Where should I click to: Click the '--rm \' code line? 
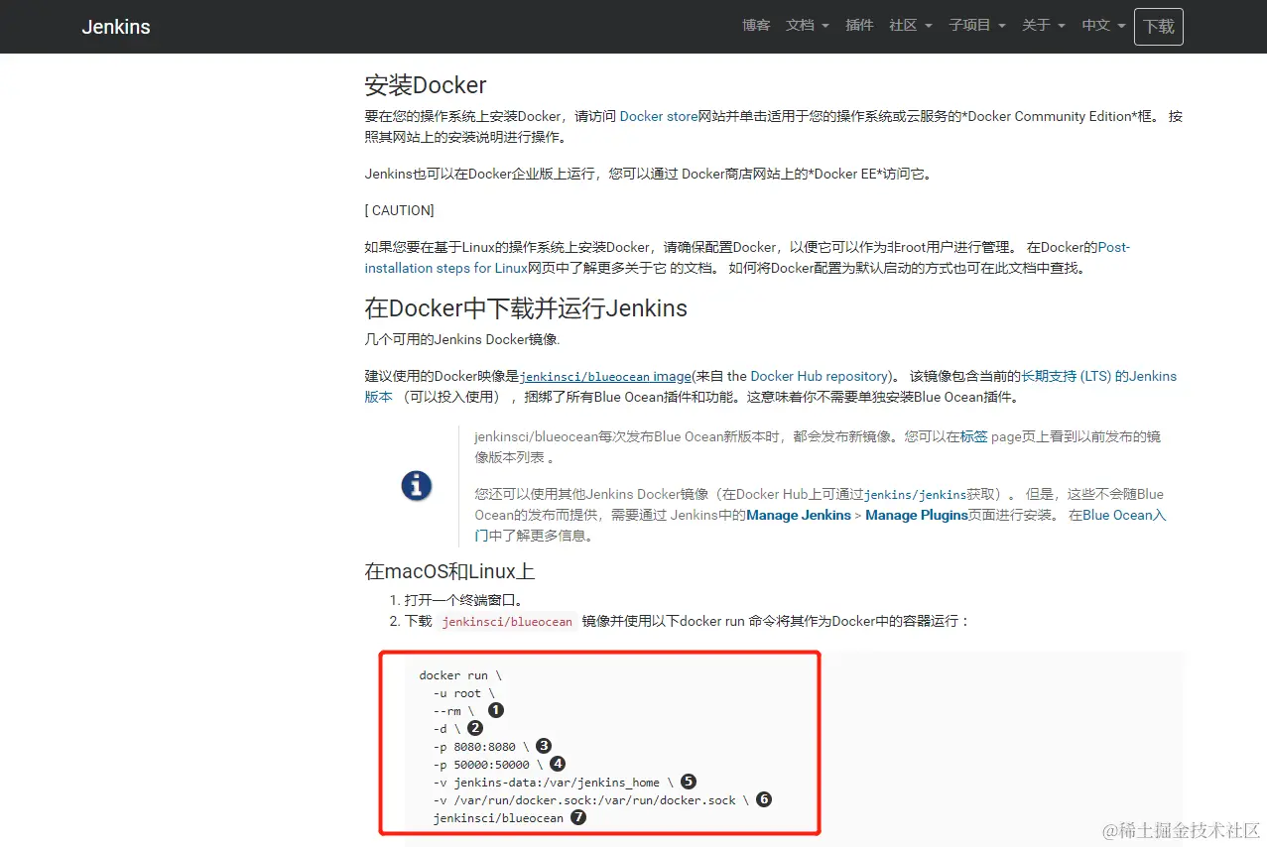point(453,711)
